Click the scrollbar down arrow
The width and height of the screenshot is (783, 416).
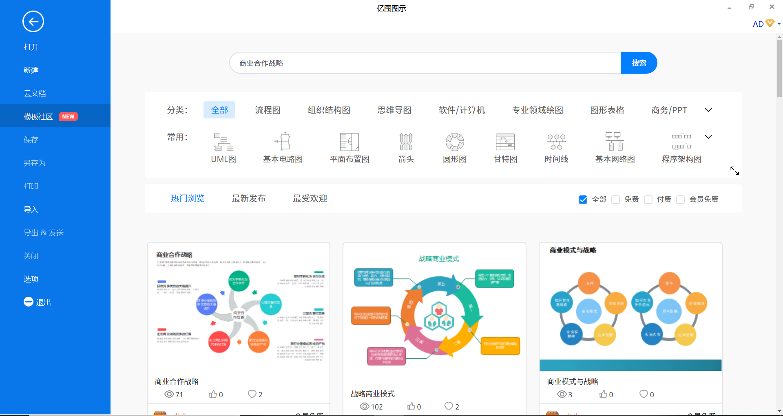tap(779, 412)
